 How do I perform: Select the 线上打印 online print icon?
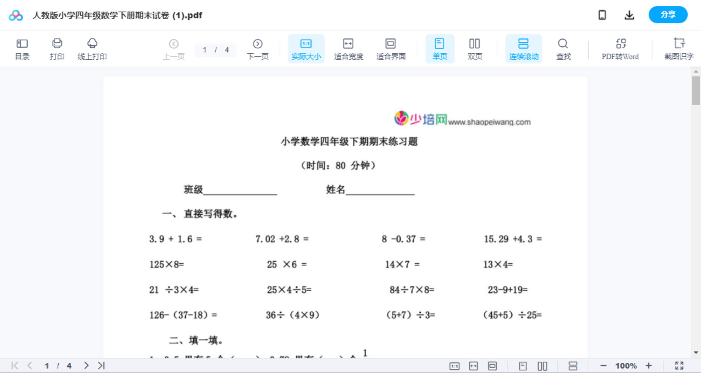[x=92, y=48]
